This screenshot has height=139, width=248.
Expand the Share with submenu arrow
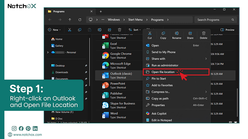pos(206,59)
